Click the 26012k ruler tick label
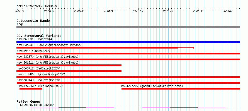Screen dimensions: 248x111 pyautogui.click(x=168, y=11)
